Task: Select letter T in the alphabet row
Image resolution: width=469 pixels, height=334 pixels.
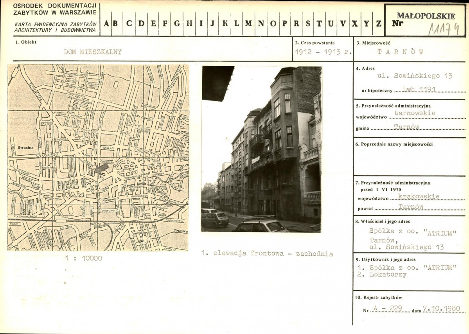Action: point(319,23)
